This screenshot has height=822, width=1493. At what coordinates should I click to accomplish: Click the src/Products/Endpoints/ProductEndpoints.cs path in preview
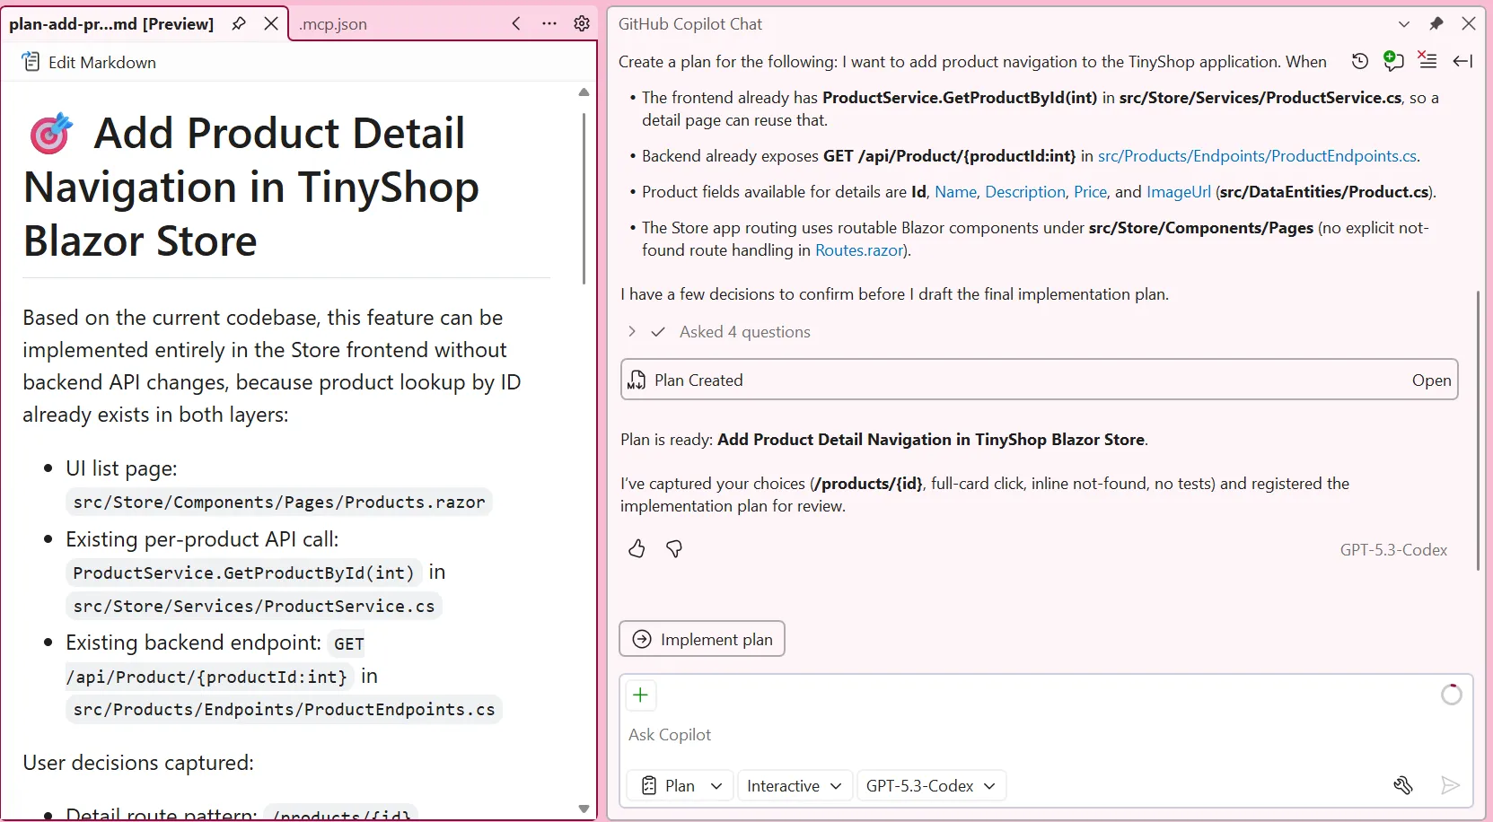[284, 710]
